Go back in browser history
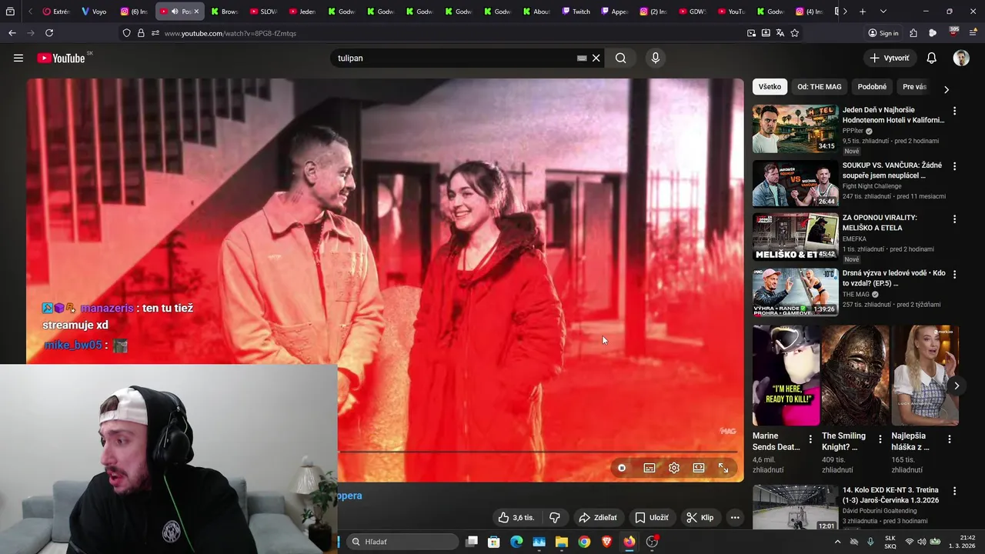 click(x=12, y=33)
